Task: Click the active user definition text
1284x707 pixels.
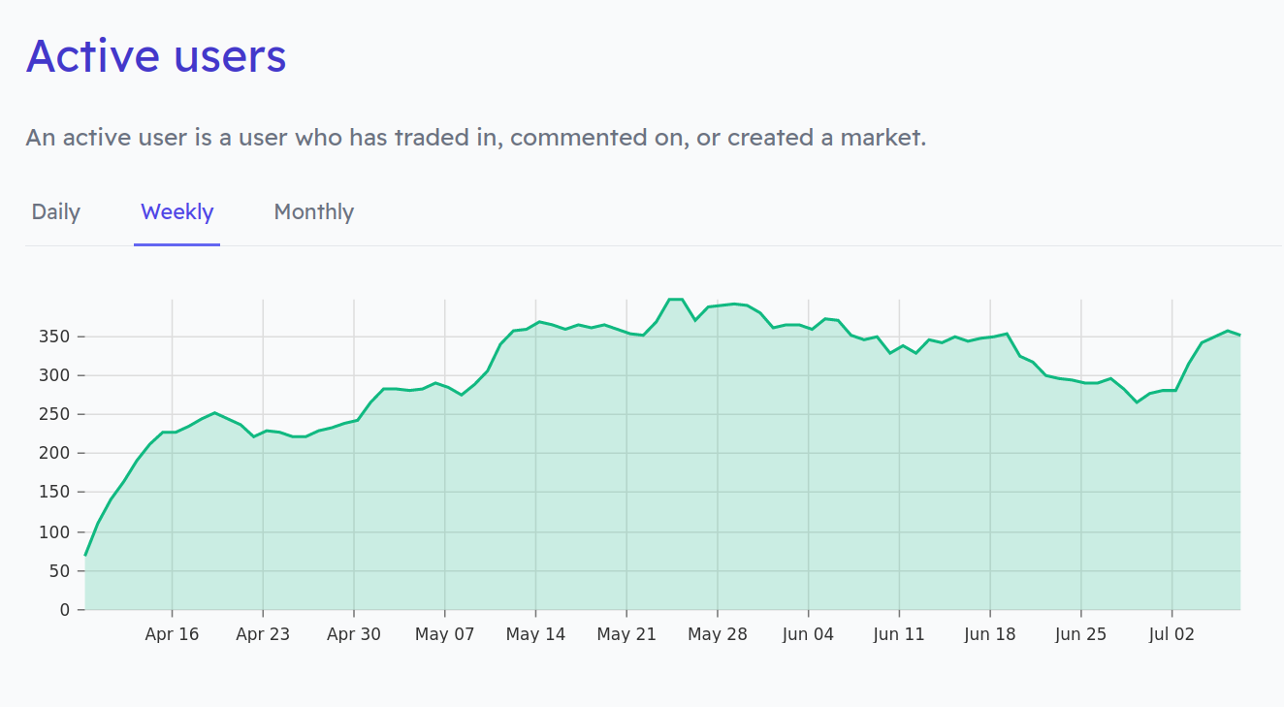Action: [x=476, y=138]
